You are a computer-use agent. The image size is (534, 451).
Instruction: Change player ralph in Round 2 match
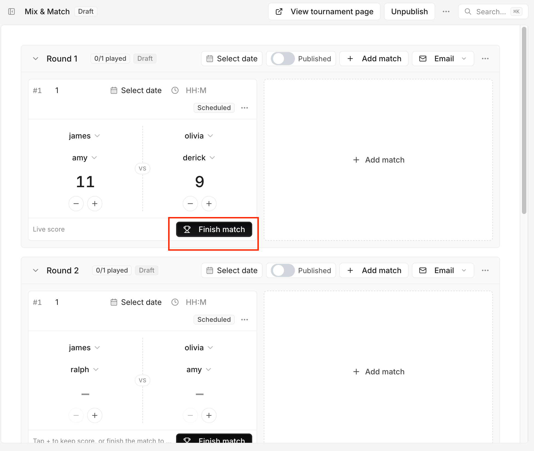coord(84,369)
